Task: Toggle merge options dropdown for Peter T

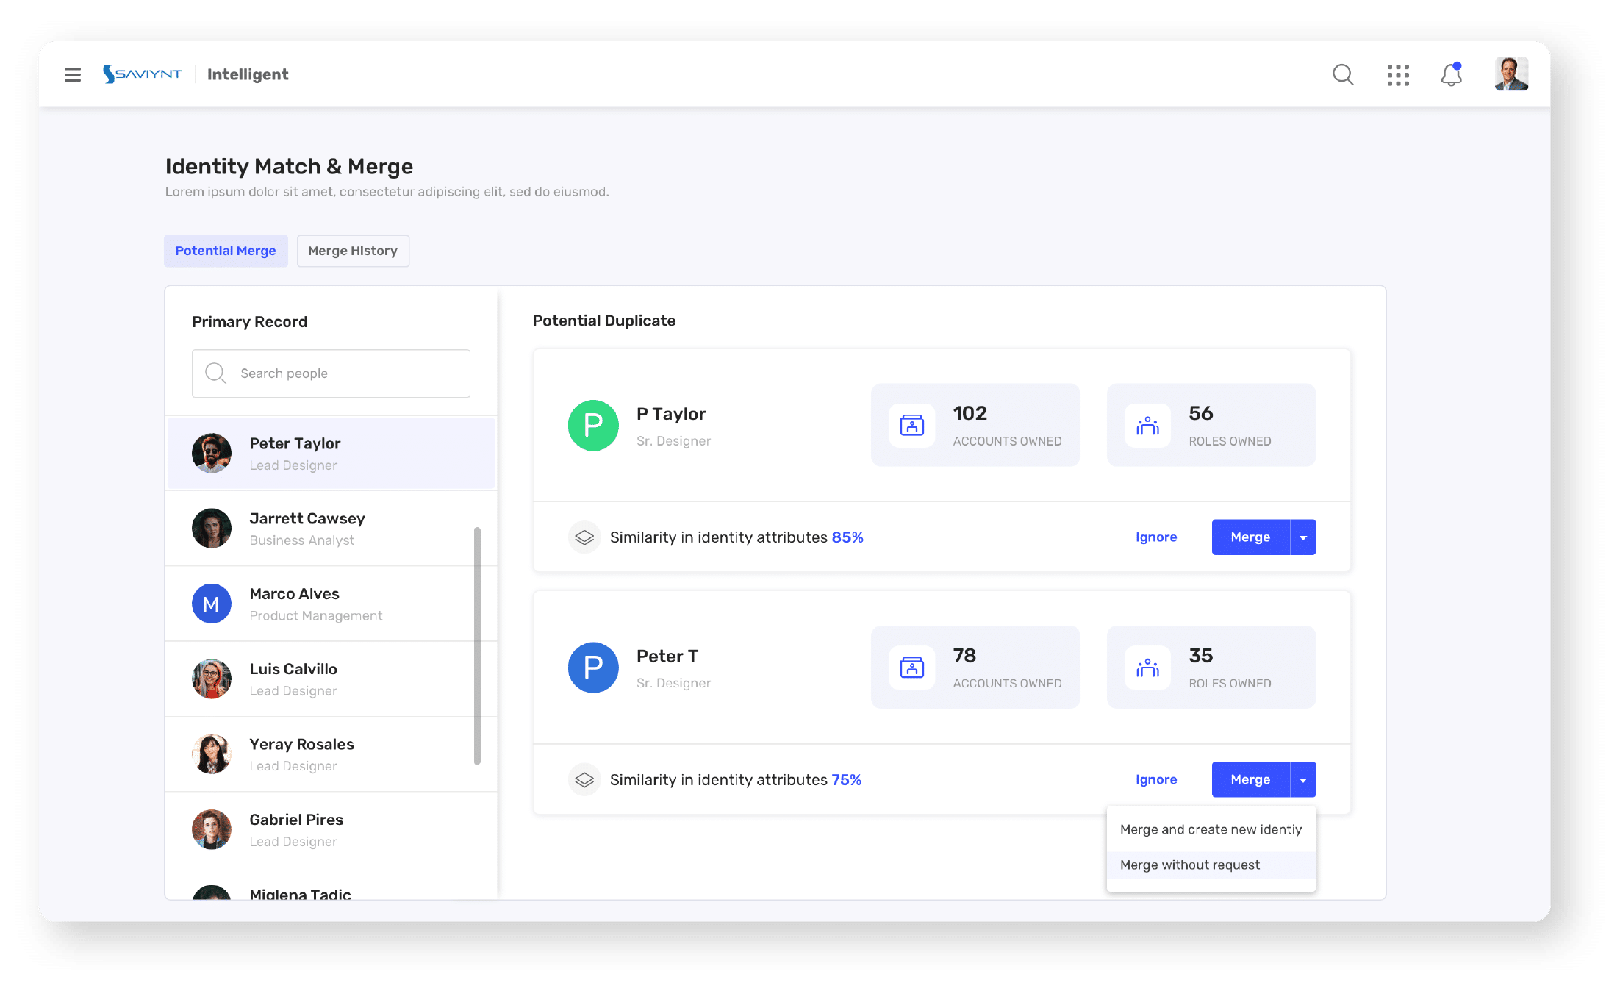Action: [x=1303, y=779]
